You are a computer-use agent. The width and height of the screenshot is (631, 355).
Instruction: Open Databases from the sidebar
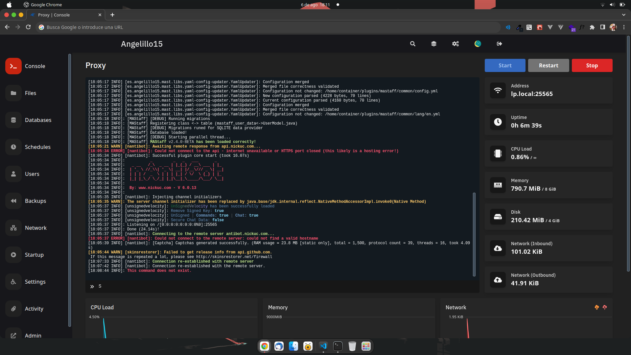tap(38, 120)
